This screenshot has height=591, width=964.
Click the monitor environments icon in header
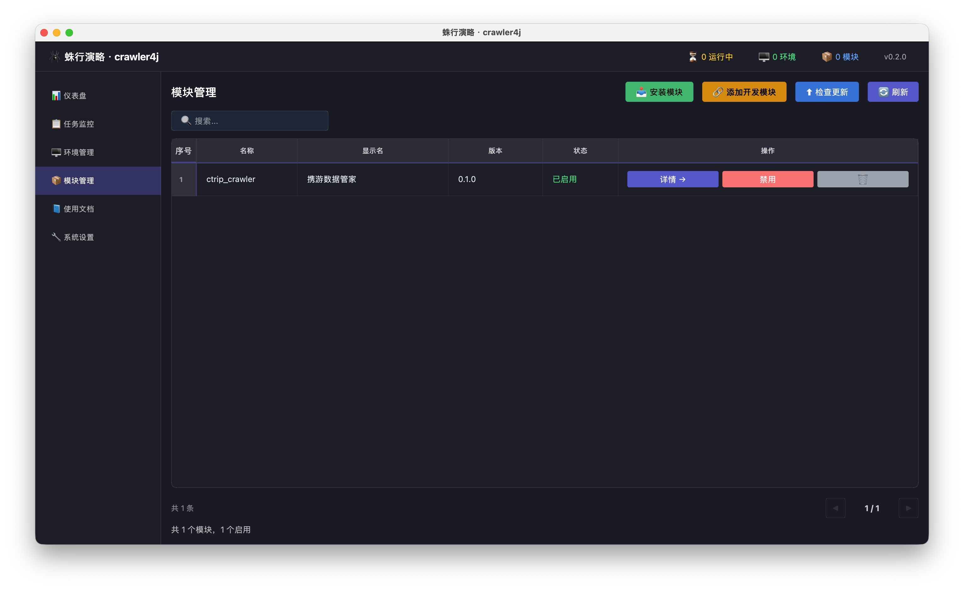(764, 57)
